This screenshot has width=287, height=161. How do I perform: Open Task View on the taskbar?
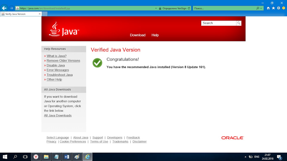tap(25, 157)
